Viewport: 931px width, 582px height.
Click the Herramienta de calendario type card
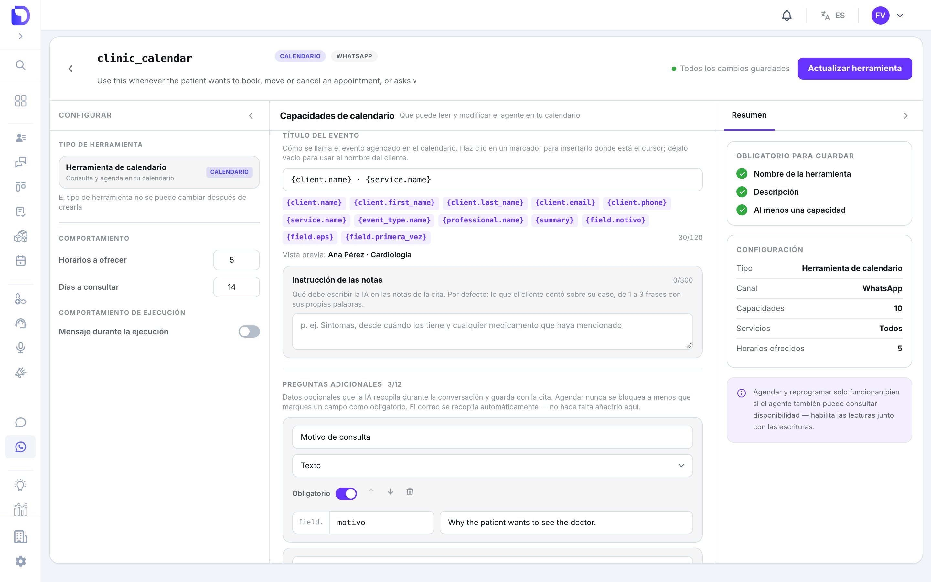(x=159, y=172)
